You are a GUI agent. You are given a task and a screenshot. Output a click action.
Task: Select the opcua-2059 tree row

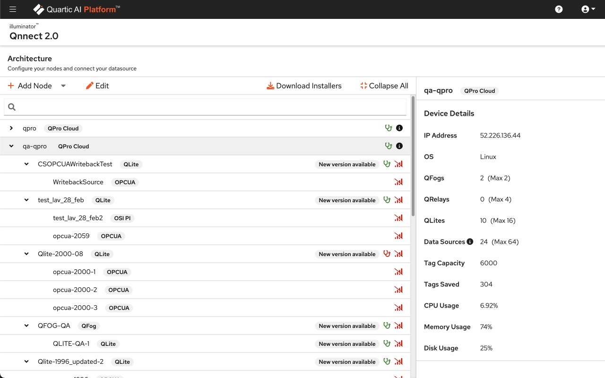pos(205,236)
